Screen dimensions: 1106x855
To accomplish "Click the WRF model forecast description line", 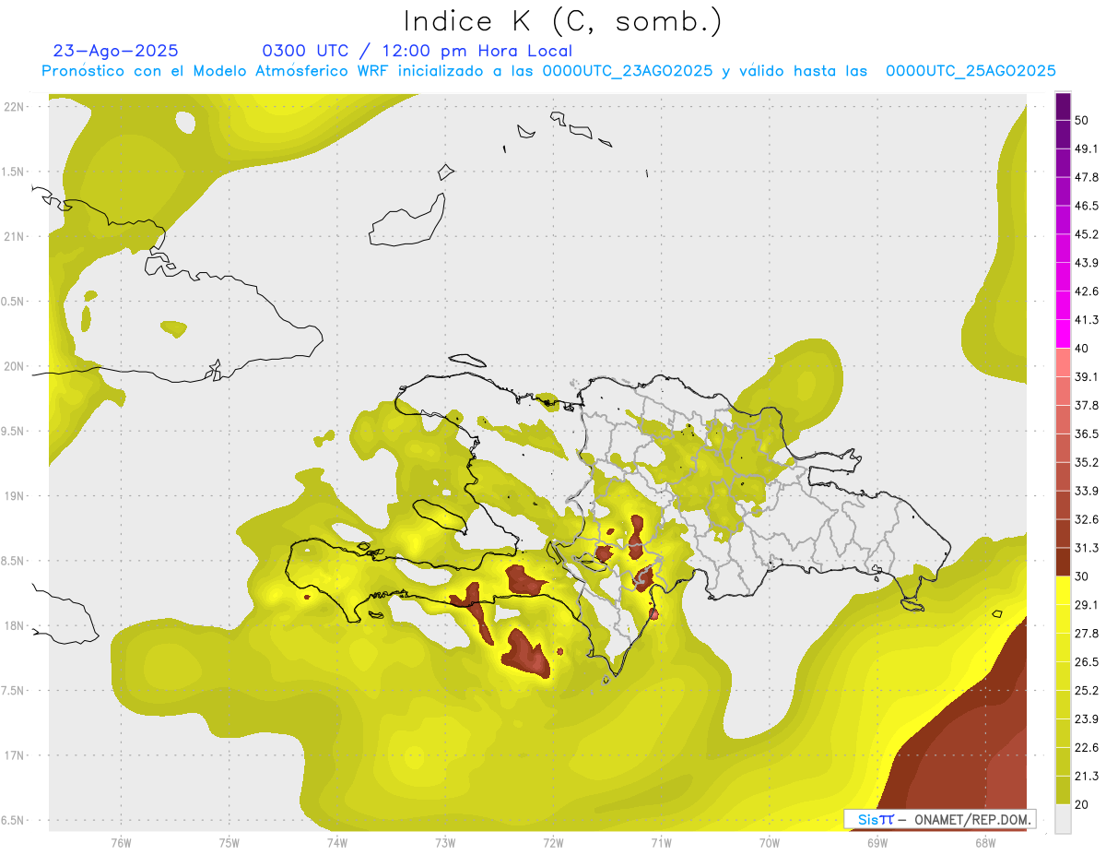I will tap(548, 71).
